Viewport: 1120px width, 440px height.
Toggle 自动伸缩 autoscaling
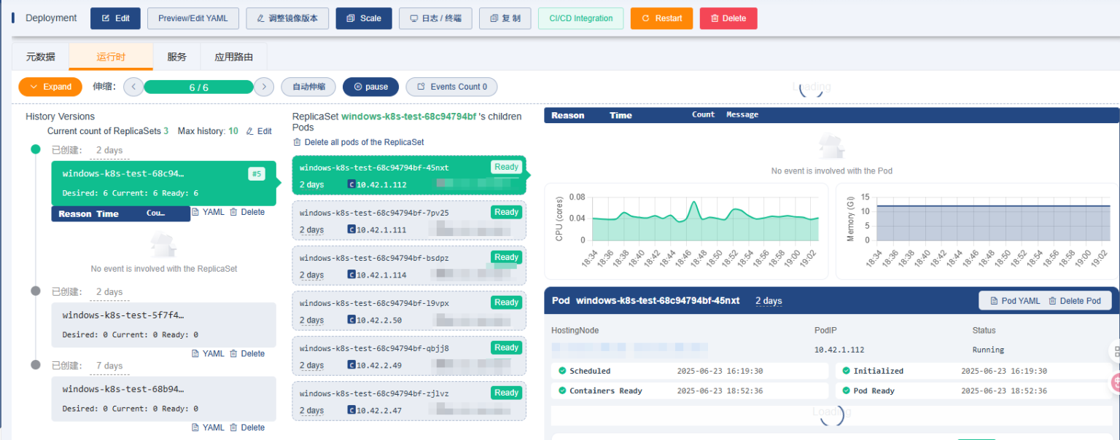point(308,86)
